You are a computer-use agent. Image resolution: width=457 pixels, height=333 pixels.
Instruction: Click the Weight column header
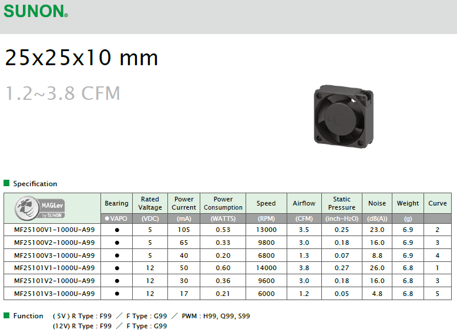tap(408, 203)
